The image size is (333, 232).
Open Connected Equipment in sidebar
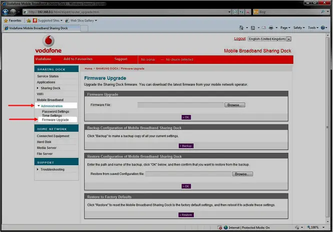[x=53, y=136]
